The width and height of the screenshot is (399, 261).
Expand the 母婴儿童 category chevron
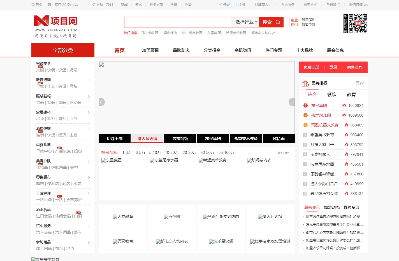89,145
